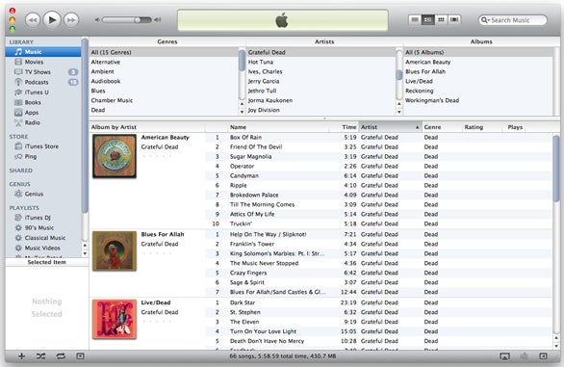Viewport: 564px width, 367px height.
Task: Adjust the volume slider
Action: [x=127, y=20]
